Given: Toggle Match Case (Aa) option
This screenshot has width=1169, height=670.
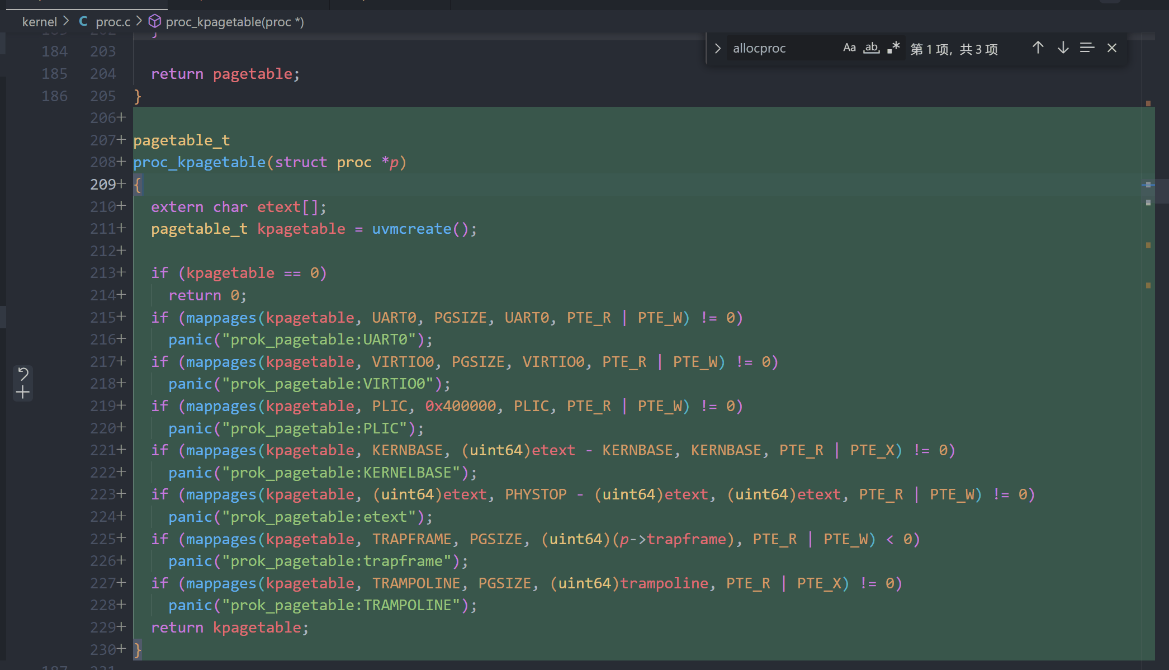Looking at the screenshot, I should pyautogui.click(x=849, y=48).
